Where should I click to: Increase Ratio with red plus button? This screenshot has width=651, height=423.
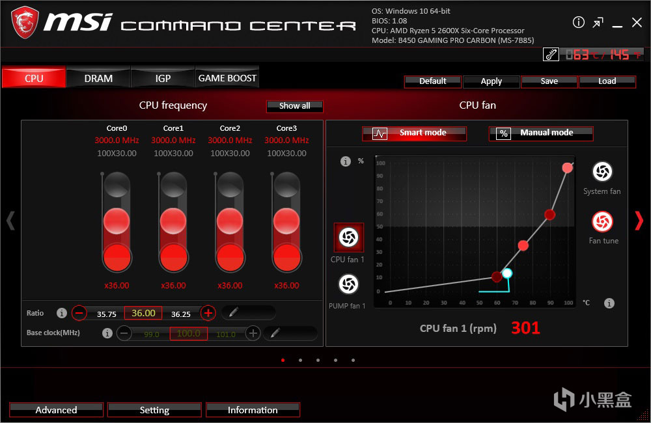[x=208, y=312]
